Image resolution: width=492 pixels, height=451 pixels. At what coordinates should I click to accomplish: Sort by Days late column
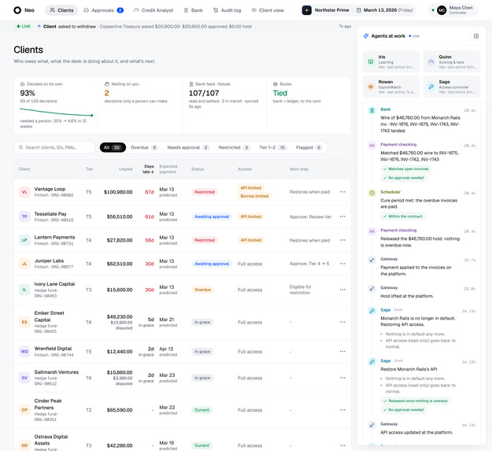pos(149,169)
